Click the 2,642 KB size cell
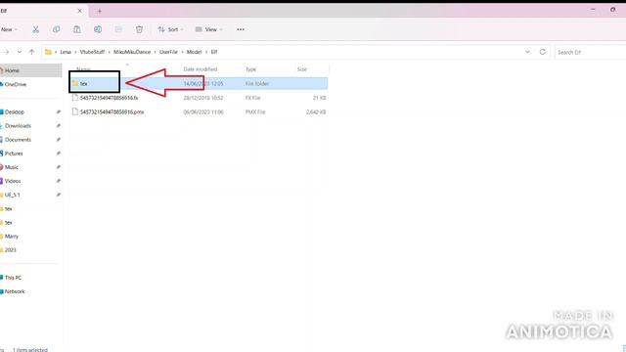626x352 pixels. (316, 112)
